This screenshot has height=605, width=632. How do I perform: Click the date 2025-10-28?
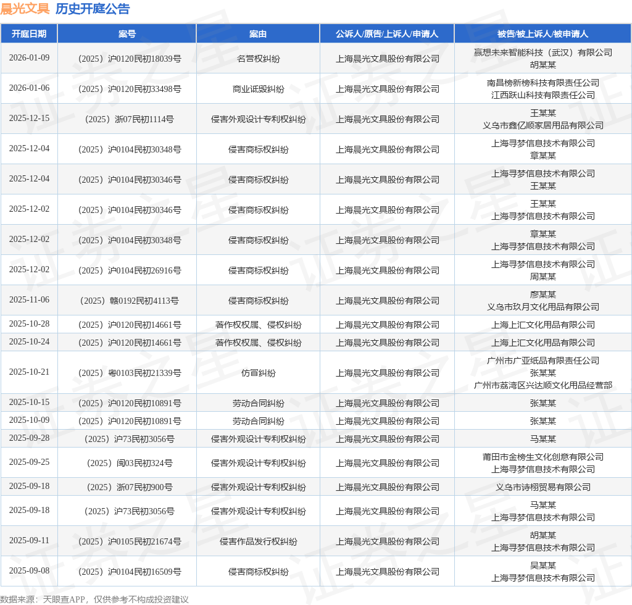[x=30, y=323]
